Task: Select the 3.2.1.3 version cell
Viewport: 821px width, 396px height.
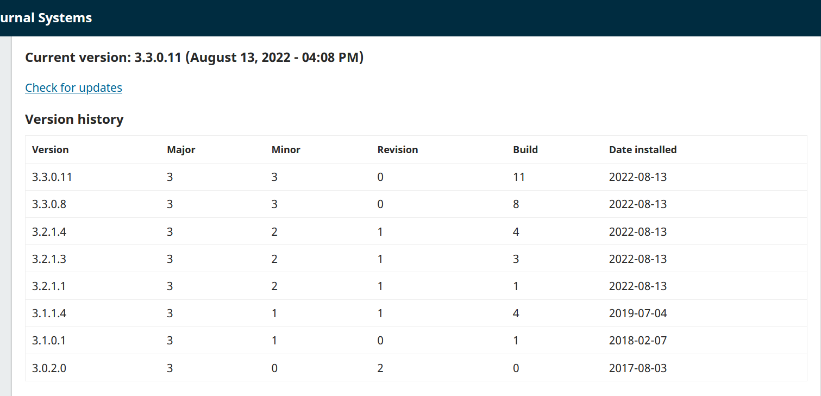Action: 49,259
